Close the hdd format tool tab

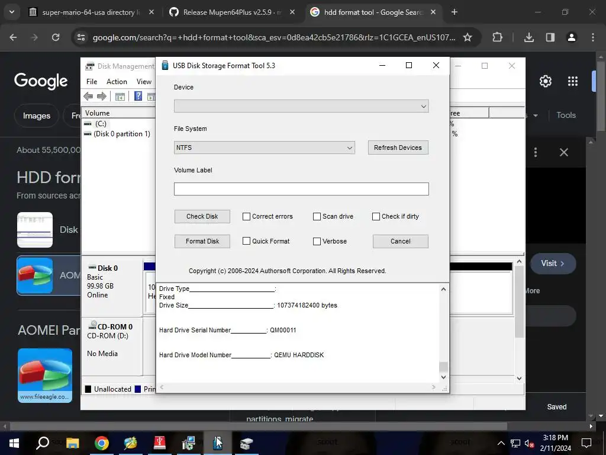(433, 12)
